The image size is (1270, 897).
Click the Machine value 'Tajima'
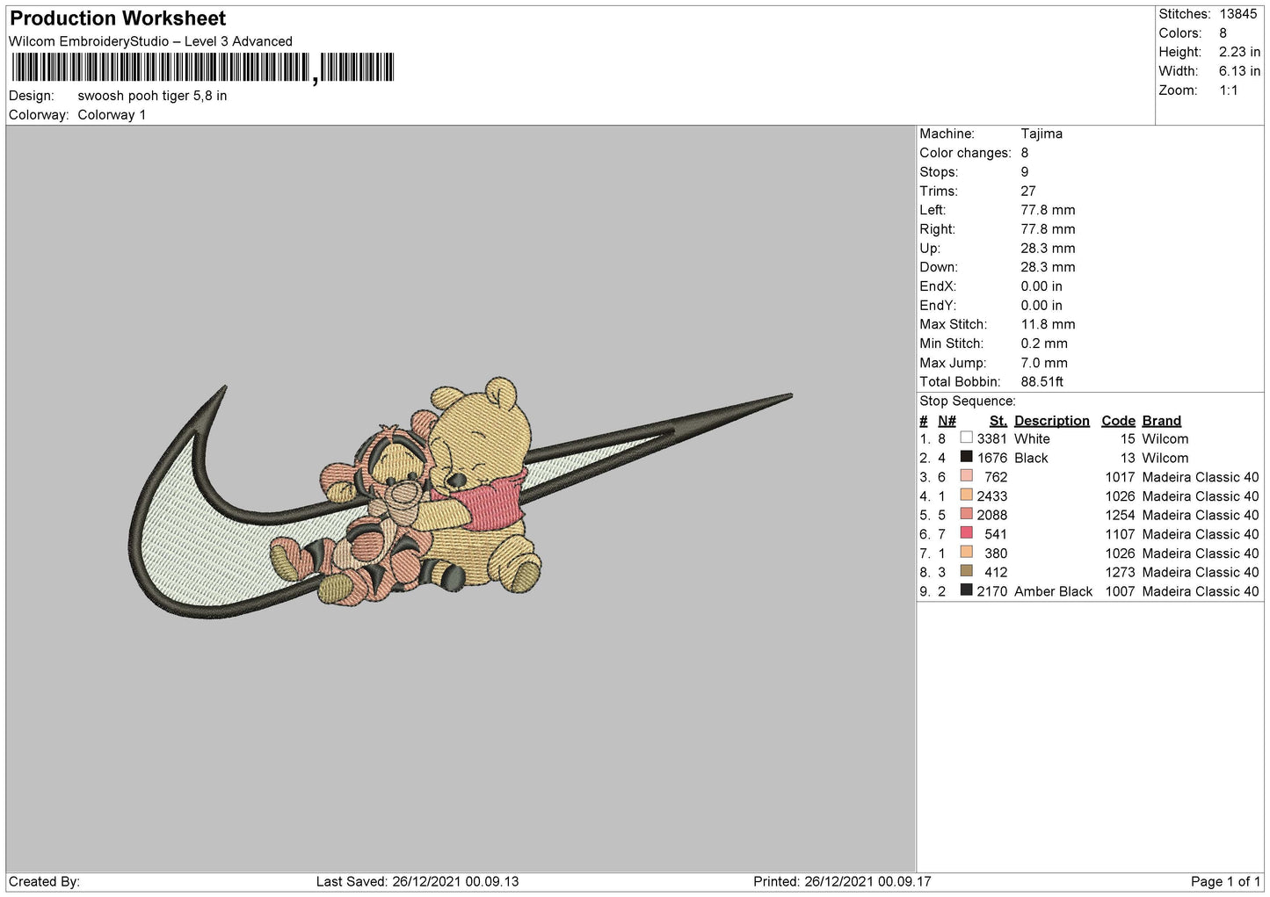click(x=1041, y=134)
